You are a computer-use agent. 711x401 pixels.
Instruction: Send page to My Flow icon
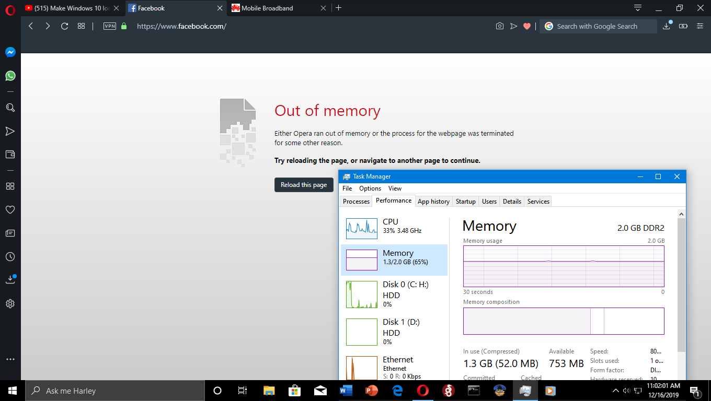coord(513,26)
